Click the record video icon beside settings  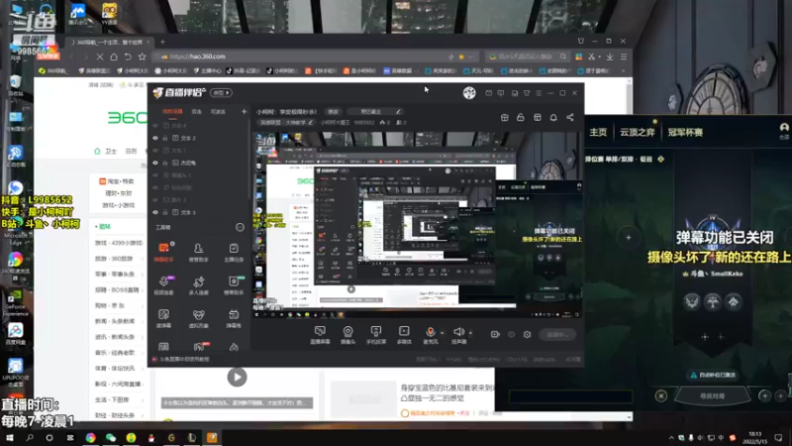click(x=495, y=334)
